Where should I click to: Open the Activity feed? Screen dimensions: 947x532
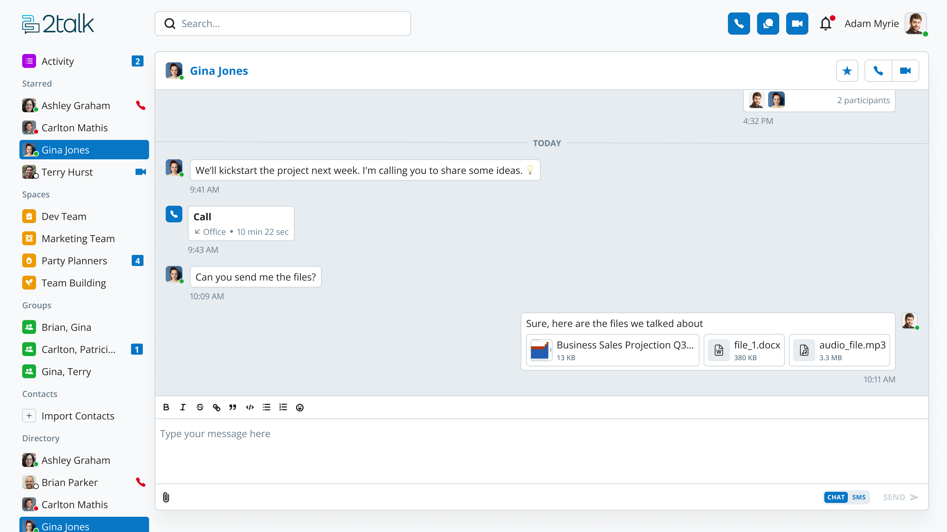84,61
